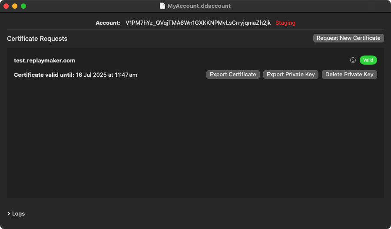Minimize the window with yellow button
The image size is (391, 229).
[x=15, y=6]
